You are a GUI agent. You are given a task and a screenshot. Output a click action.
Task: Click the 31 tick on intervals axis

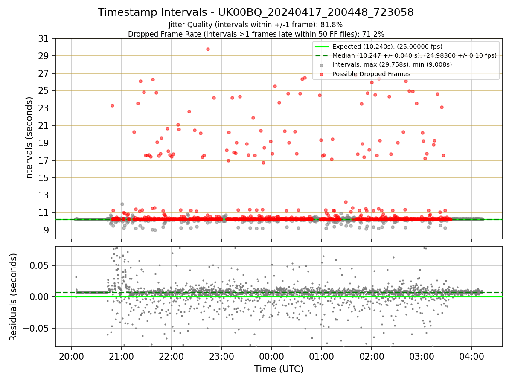[x=44, y=39]
